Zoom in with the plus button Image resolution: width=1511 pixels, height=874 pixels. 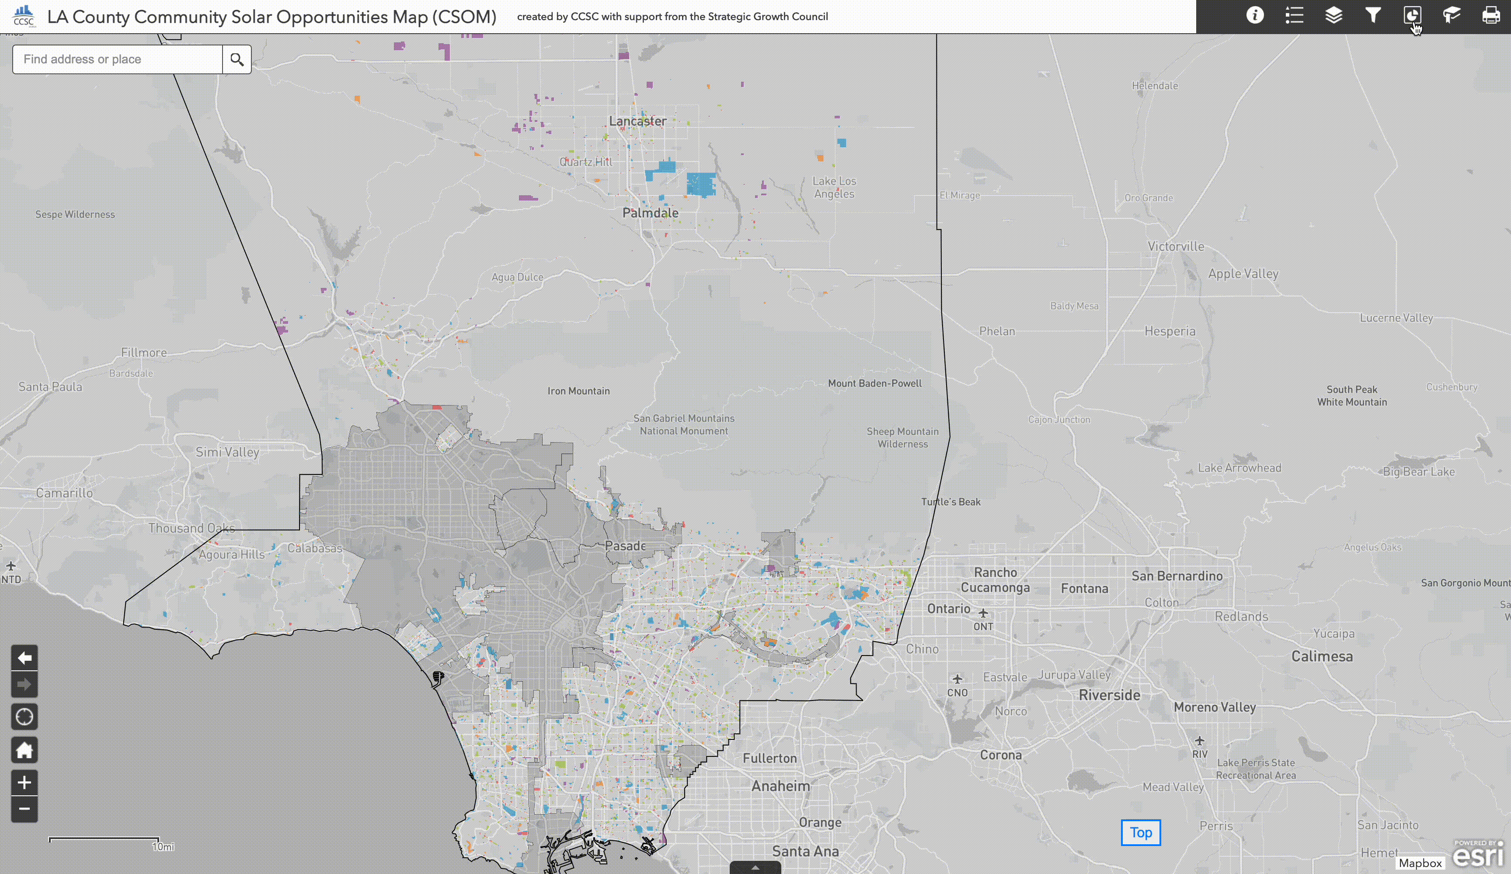click(24, 782)
